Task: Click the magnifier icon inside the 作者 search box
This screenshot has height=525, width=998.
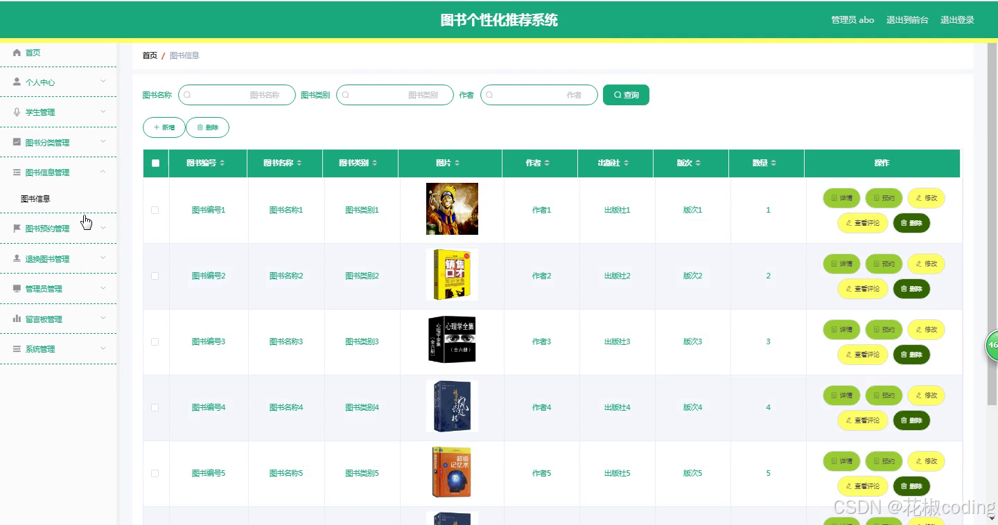Action: (489, 94)
